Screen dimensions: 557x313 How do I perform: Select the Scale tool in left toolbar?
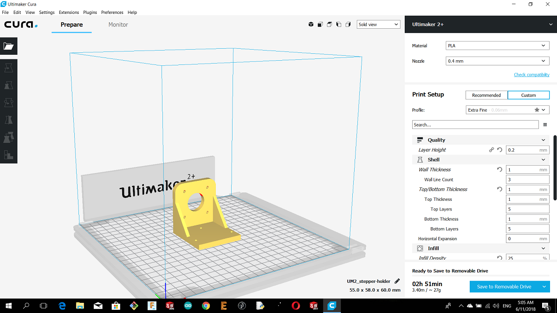click(8, 85)
